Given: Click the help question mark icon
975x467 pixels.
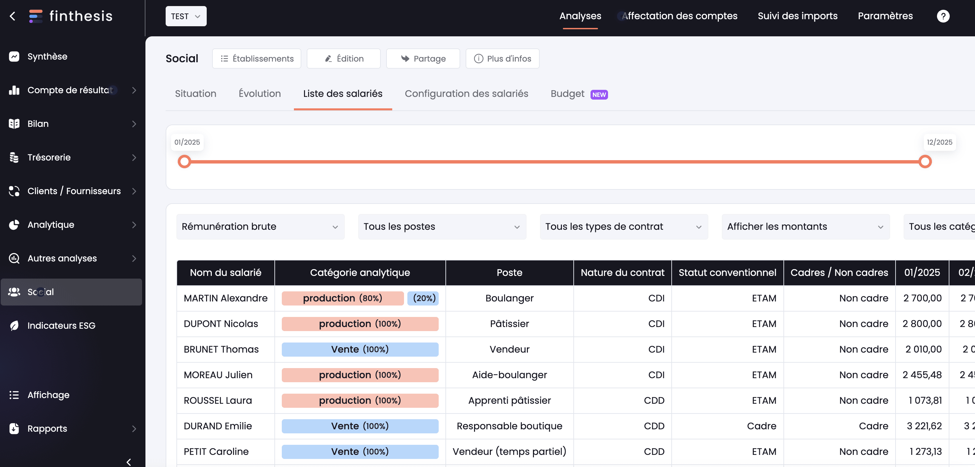Looking at the screenshot, I should 943,16.
